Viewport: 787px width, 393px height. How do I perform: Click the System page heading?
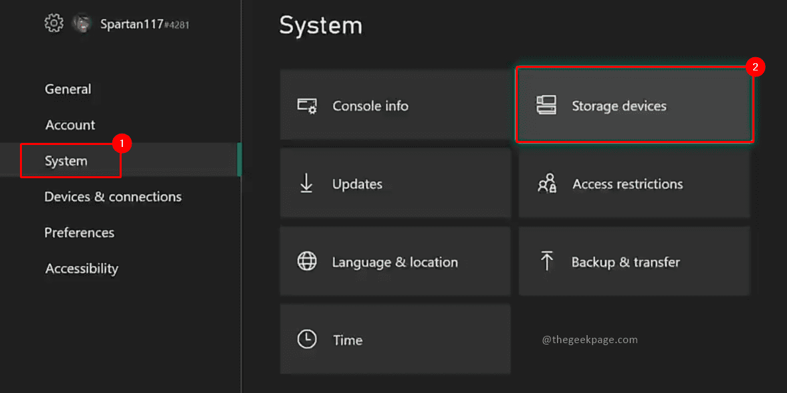point(321,25)
